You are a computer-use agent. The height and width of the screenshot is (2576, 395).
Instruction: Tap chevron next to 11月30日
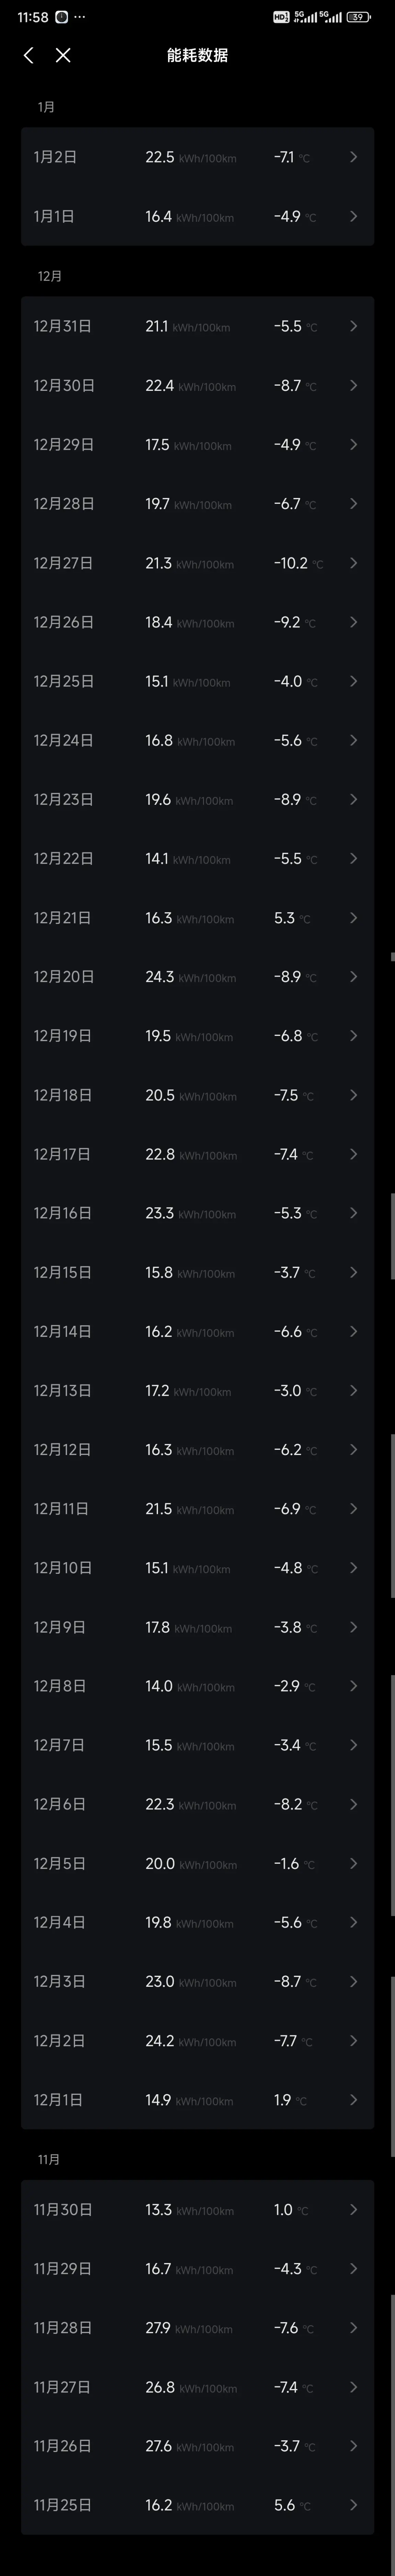(x=353, y=2210)
